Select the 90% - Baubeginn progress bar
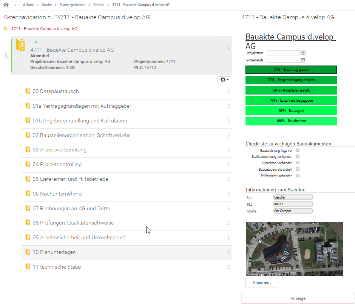Viewport: 355px width, 304px height. [292, 111]
